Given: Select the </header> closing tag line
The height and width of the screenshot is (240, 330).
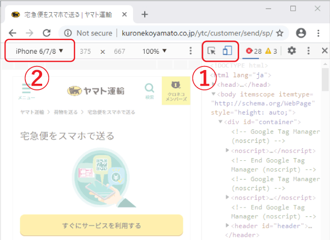Looking at the screenshot, I should (242, 235).
